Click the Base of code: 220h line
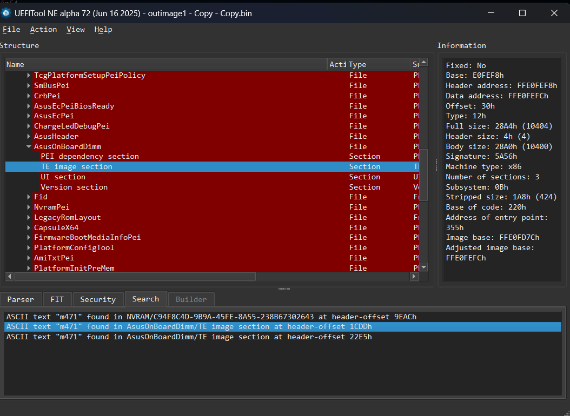 (x=486, y=207)
